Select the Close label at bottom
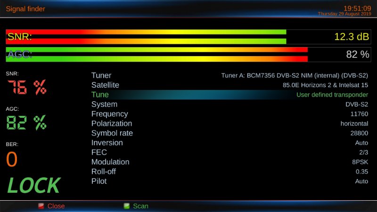 coord(56,206)
